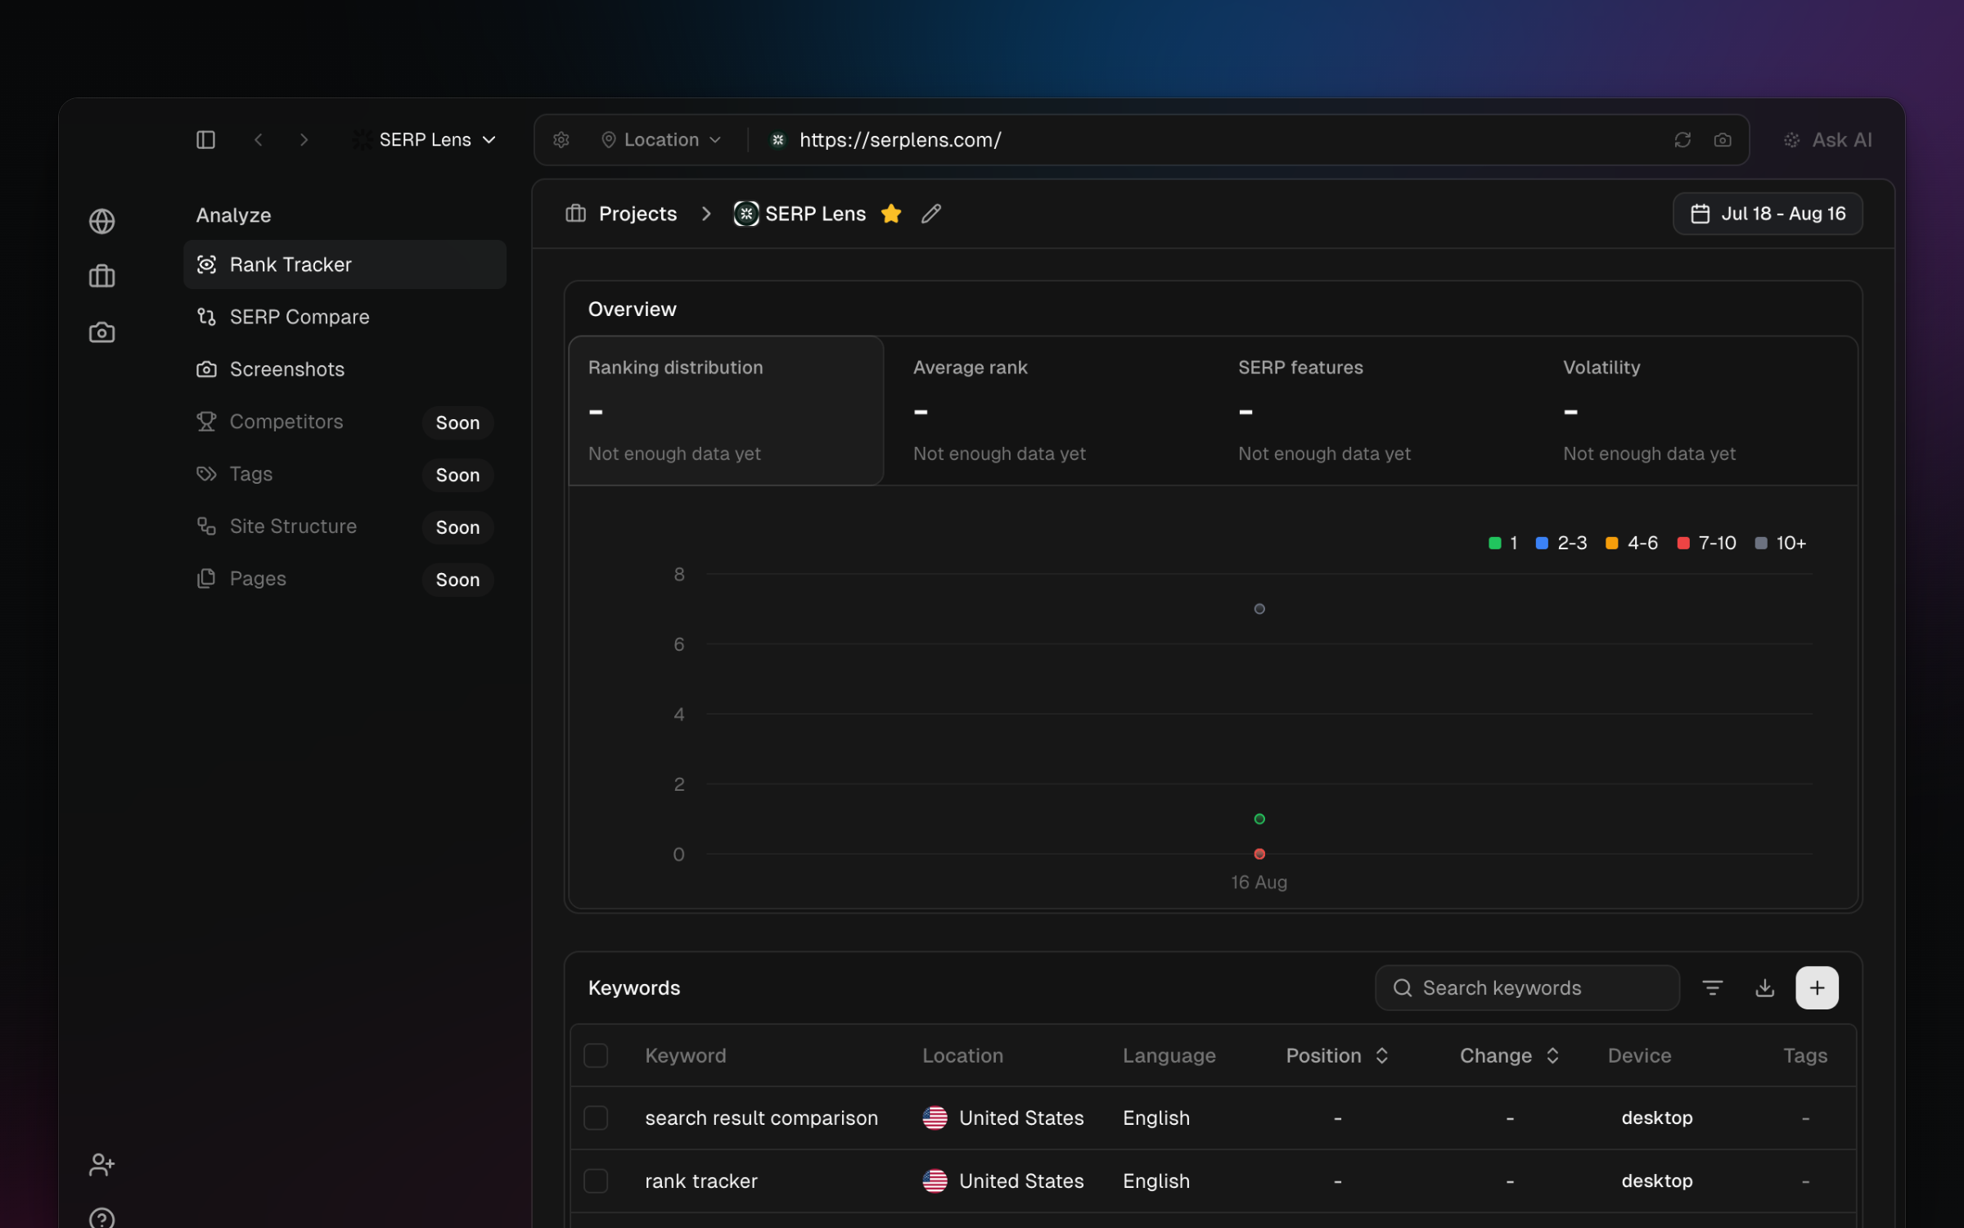Toggle the red 7-10 legend swatch
This screenshot has height=1228, width=1964.
pyautogui.click(x=1682, y=543)
